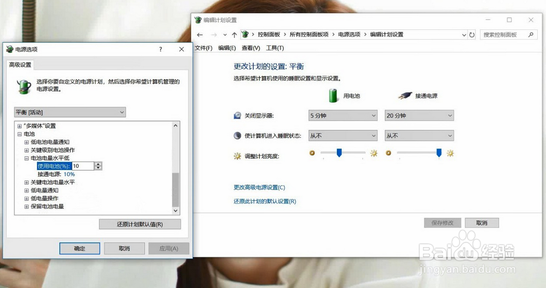The image size is (546, 288).
Task: Select the 高级设置 tab
Action: click(x=20, y=65)
